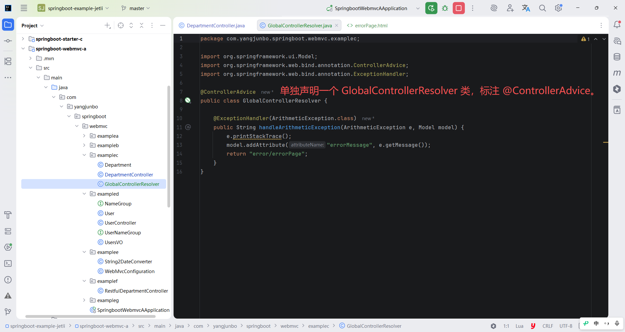This screenshot has height=332, width=625.
Task: Close GlobalControllerResolver.java tab
Action: (x=337, y=25)
